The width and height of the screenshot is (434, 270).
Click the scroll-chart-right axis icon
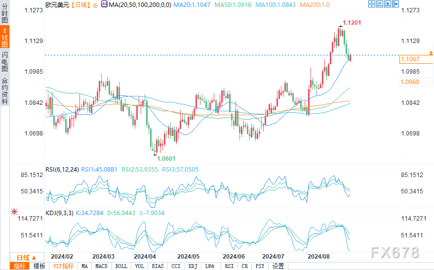click(388, 4)
